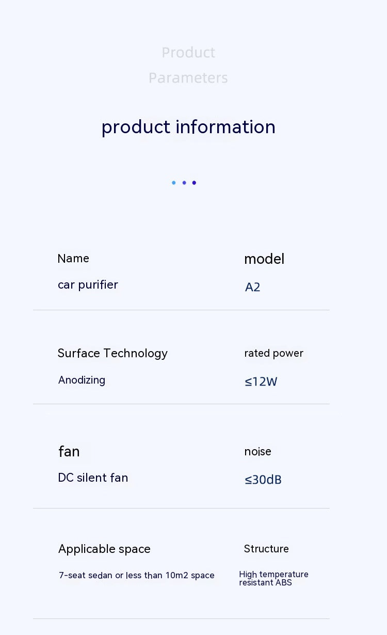387x635 pixels.
Task: Select the "DC silent fan" text
Action: coord(93,478)
